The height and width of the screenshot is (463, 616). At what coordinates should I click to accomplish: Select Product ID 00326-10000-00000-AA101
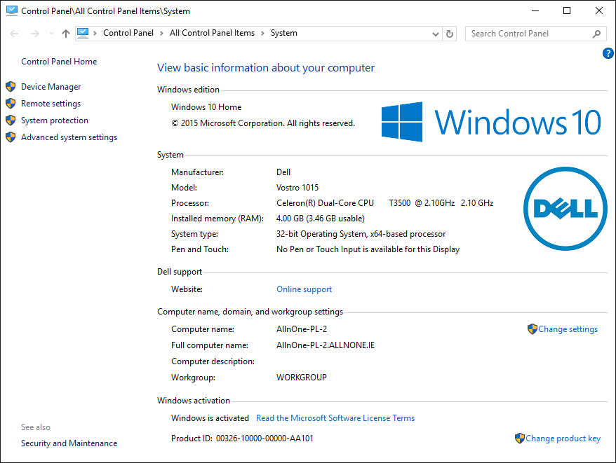[265, 438]
